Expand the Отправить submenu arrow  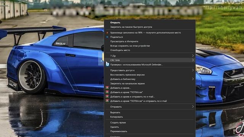pyautogui.click(x=193, y=107)
